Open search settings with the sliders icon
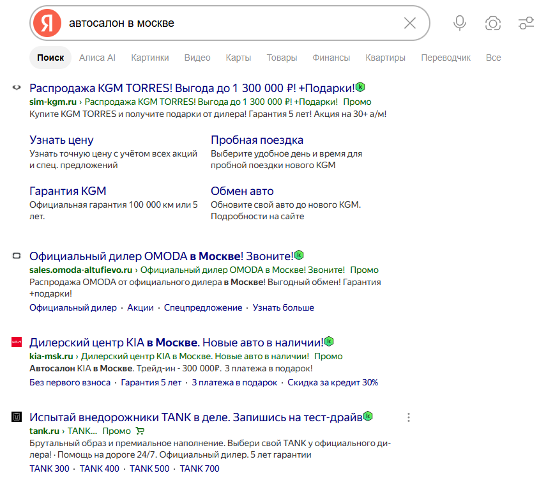This screenshot has width=539, height=480. 526,23
